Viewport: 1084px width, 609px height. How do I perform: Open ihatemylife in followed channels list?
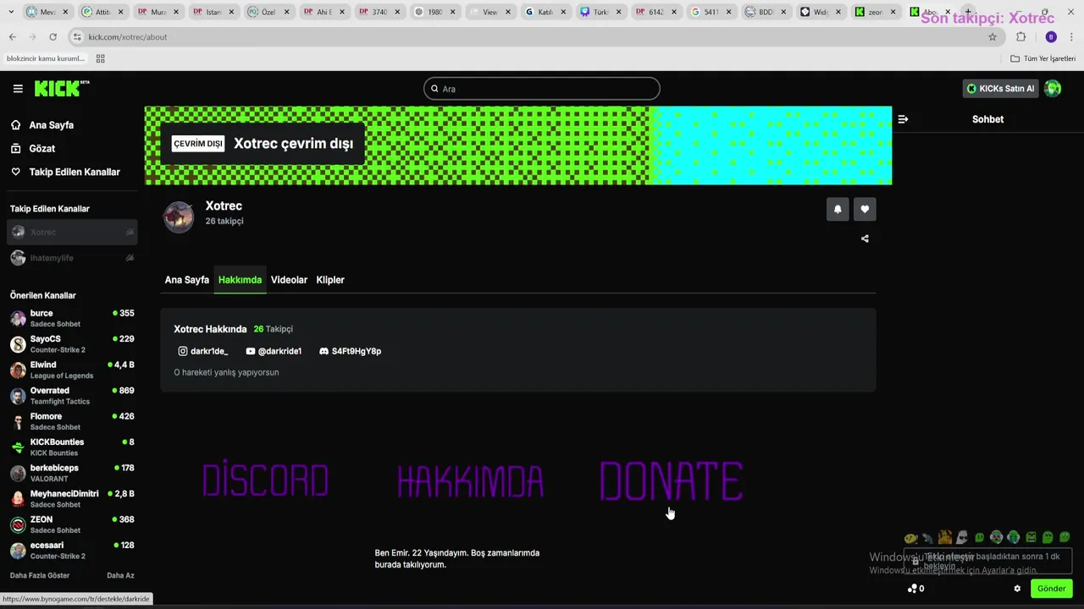pyautogui.click(x=72, y=258)
